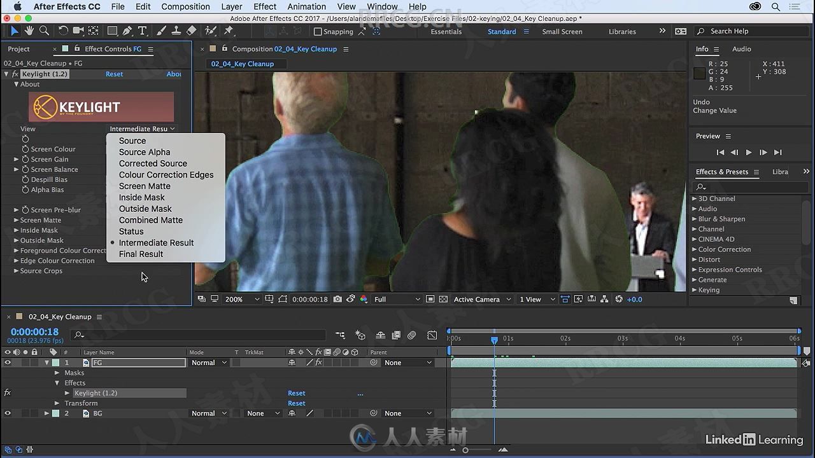
Task: Click the Info panel color swatch
Action: coord(699,73)
